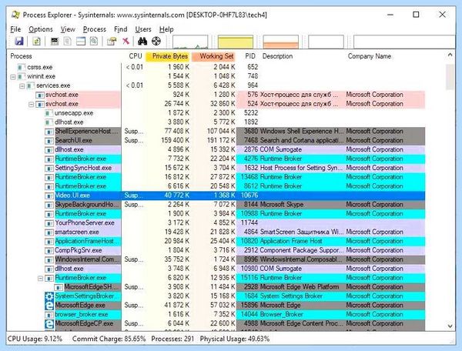
Task: Click the Refresh Now toolbar icon
Action: pos(36,42)
